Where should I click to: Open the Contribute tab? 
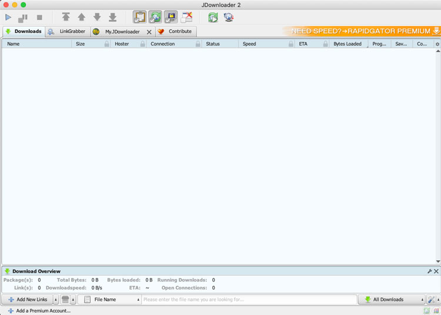pyautogui.click(x=176, y=31)
